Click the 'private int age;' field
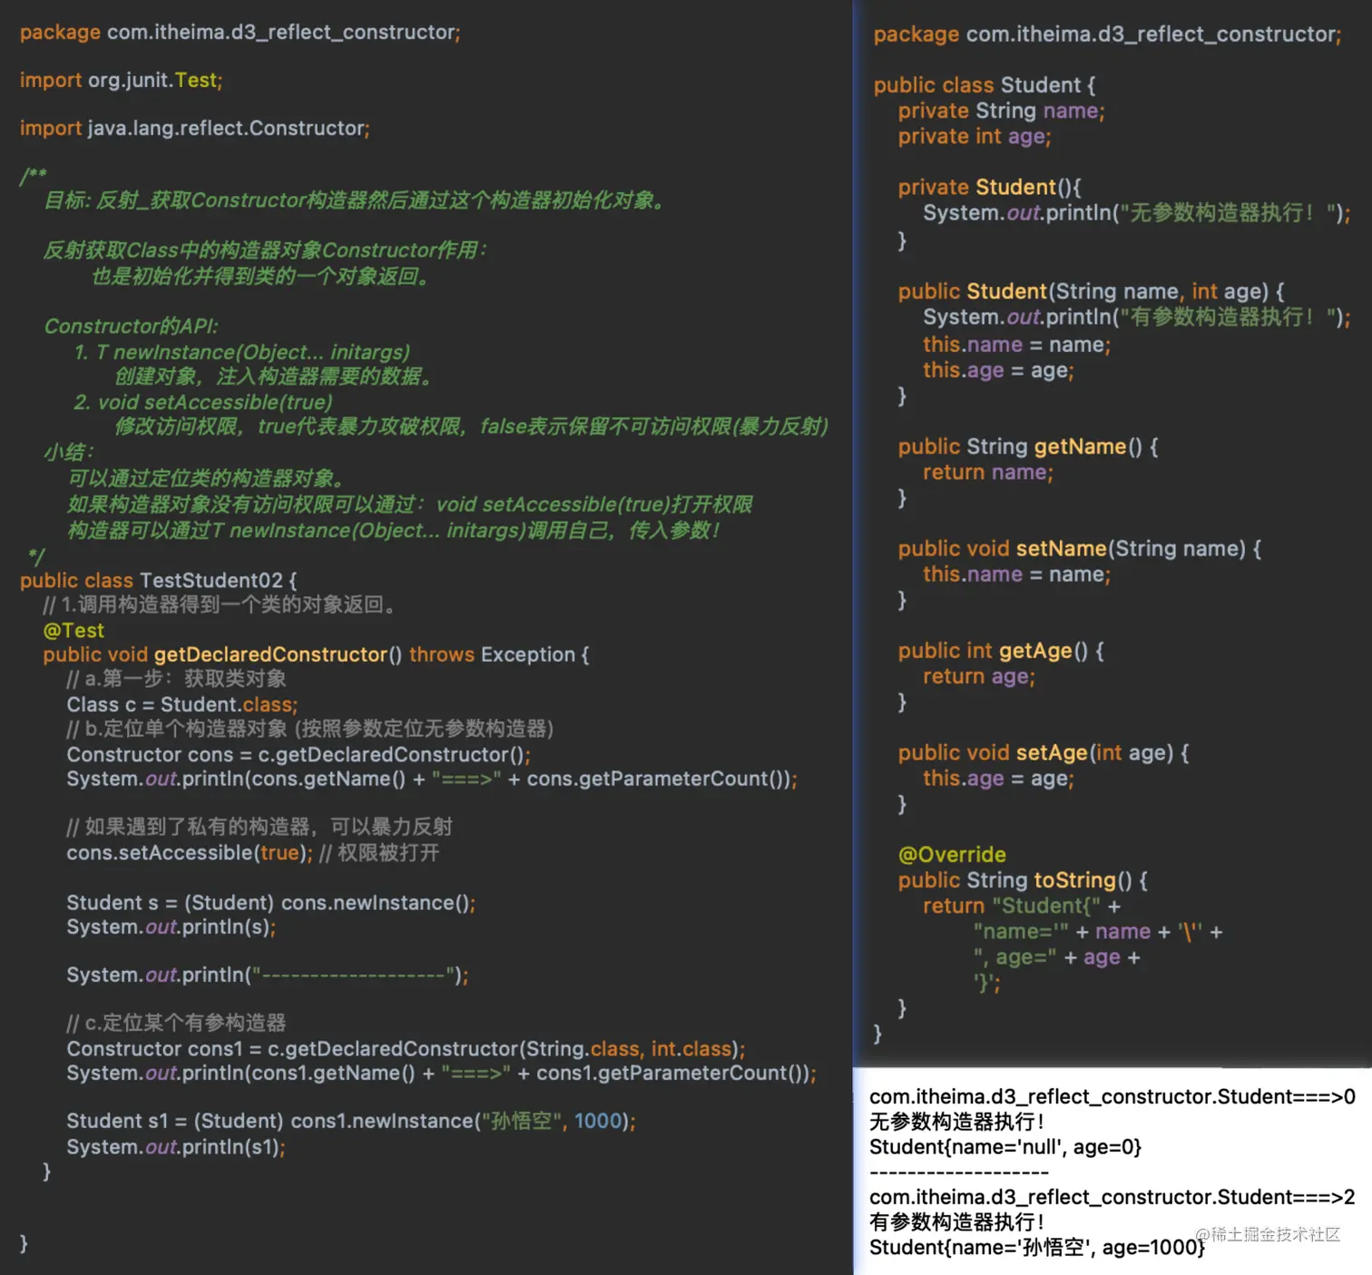Viewport: 1372px width, 1275px height. click(x=975, y=136)
